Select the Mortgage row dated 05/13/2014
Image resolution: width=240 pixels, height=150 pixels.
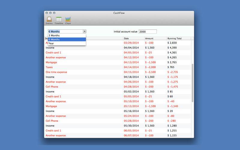[118, 106]
